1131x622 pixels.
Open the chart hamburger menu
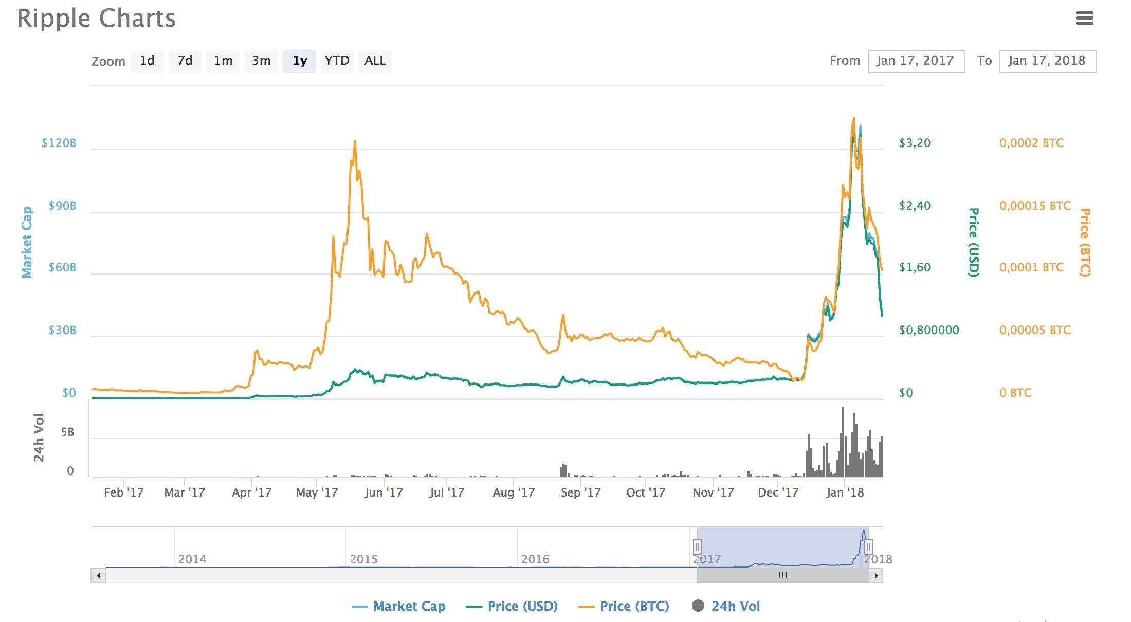click(1084, 19)
